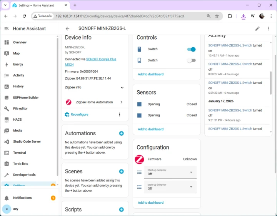Open the Chrome downloads icon

coord(243,16)
